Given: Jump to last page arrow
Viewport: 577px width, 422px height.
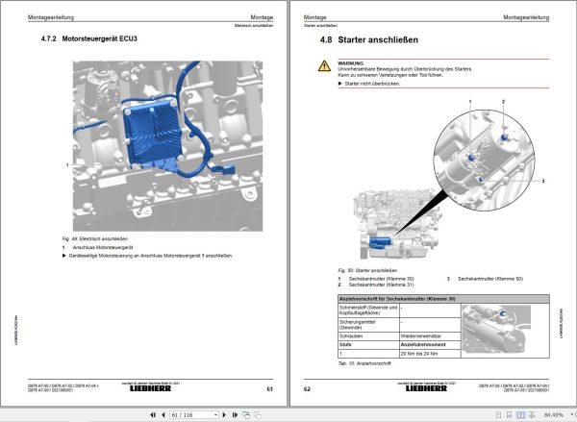Looking at the screenshot, I should 235,414.
